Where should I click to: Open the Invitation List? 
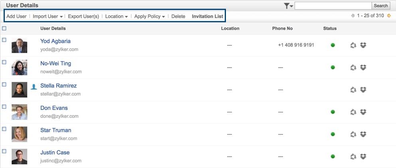[208, 16]
